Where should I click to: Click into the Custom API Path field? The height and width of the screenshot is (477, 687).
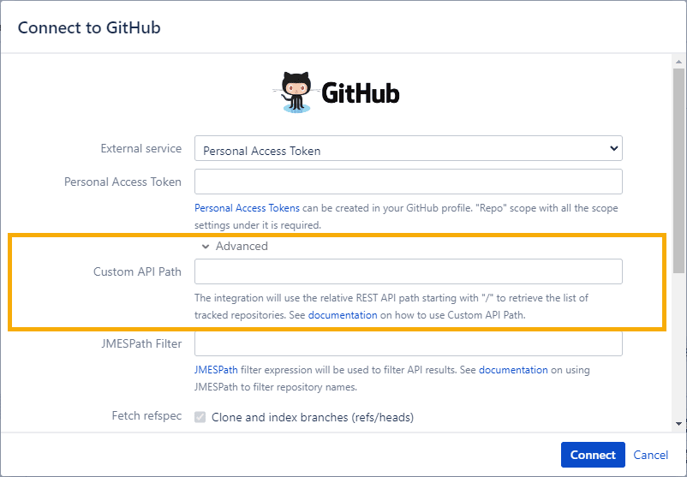pyautogui.click(x=409, y=271)
